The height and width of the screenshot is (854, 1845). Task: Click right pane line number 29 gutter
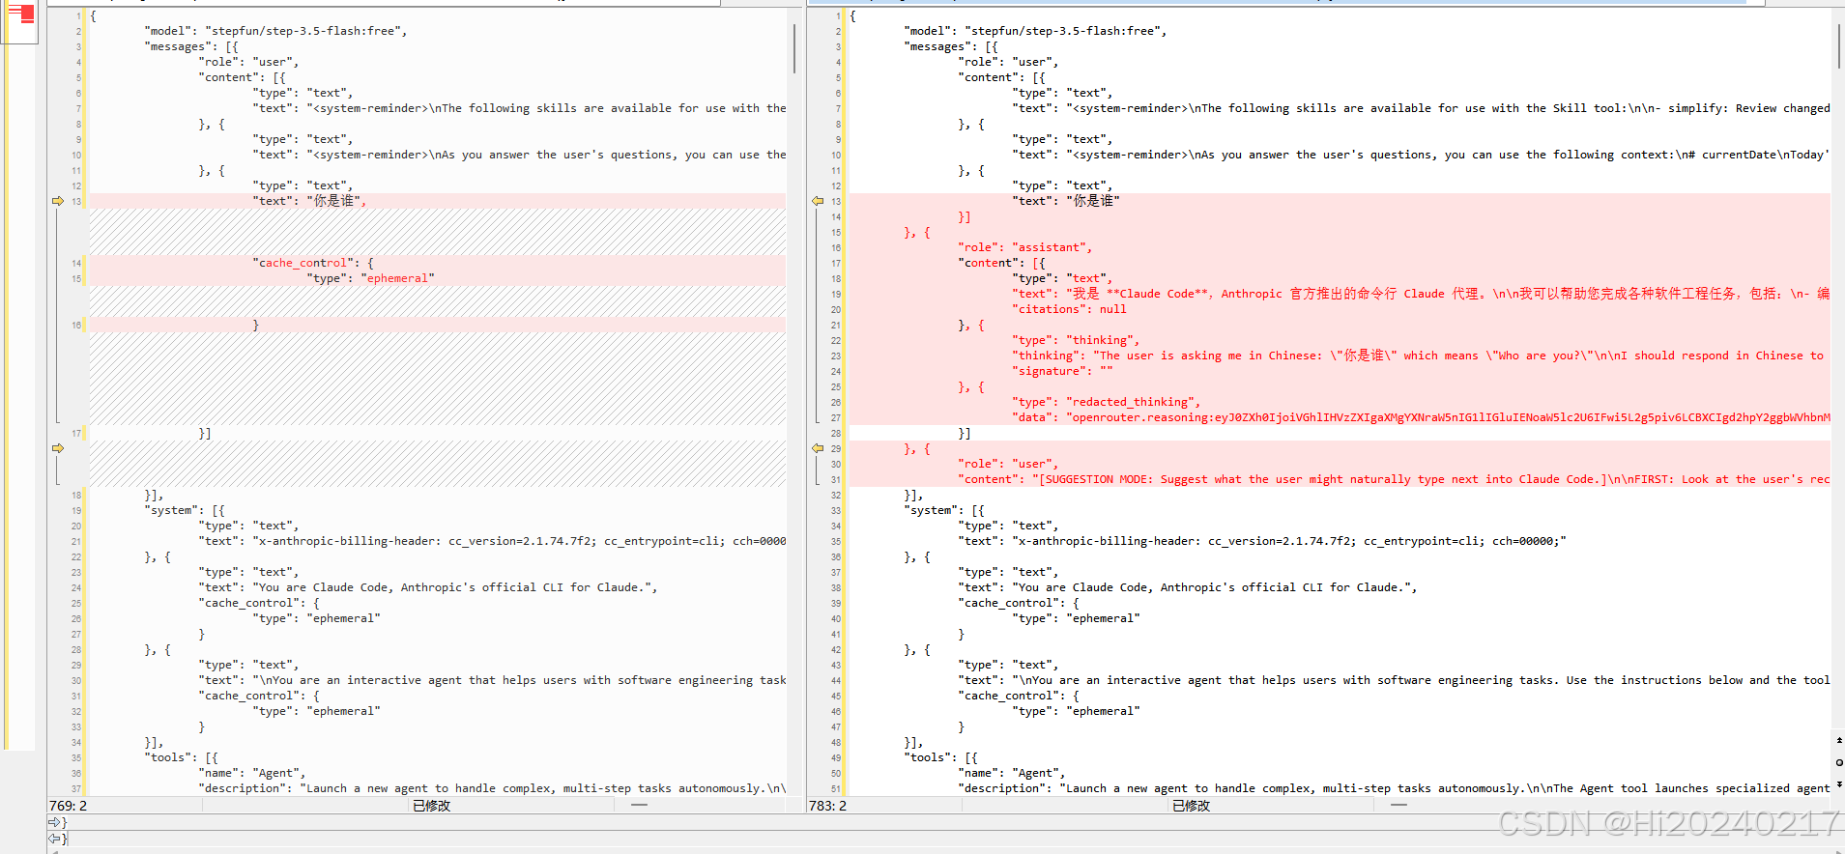(x=835, y=448)
